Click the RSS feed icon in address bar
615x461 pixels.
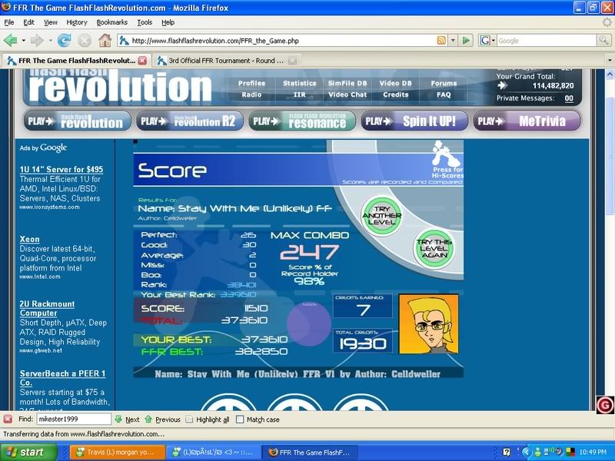[x=441, y=40]
